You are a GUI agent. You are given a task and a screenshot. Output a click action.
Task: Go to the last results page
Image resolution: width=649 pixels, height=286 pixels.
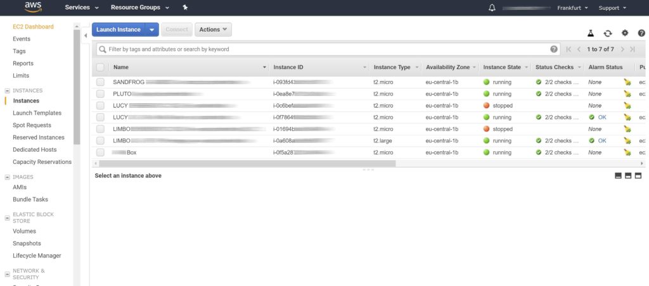click(x=633, y=49)
